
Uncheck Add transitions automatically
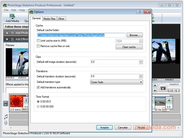tap(38, 87)
